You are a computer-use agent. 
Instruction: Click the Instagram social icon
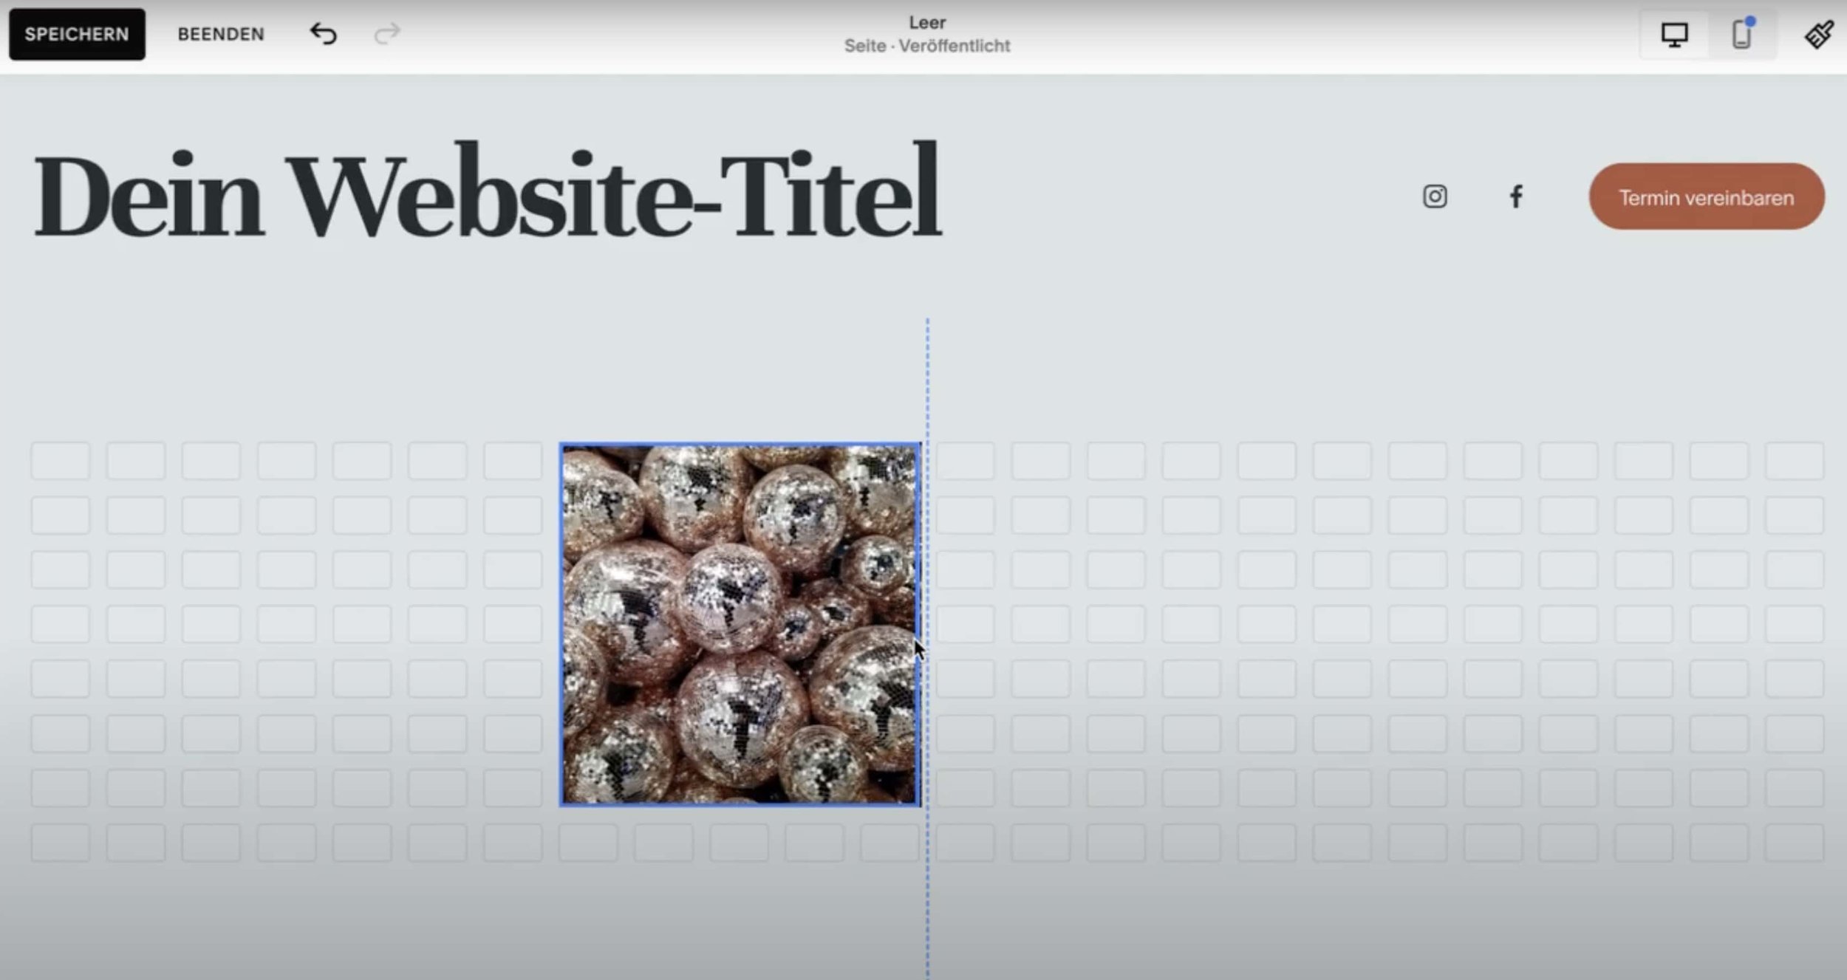pos(1435,196)
